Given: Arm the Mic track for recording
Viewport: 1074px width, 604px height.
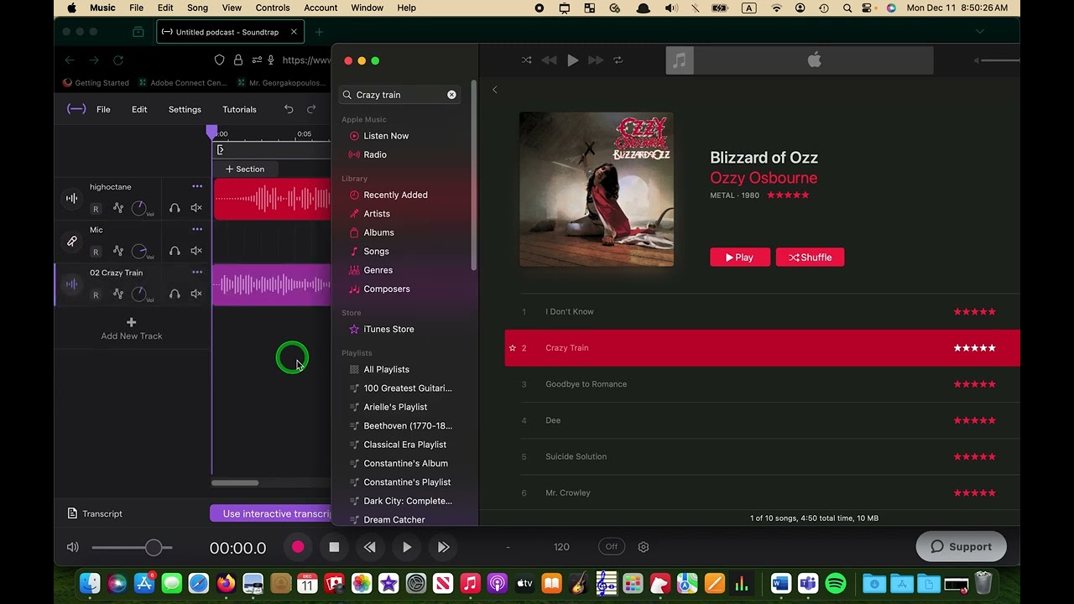Looking at the screenshot, I should (x=96, y=252).
